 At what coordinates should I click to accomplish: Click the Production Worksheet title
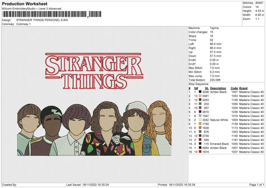24,4
